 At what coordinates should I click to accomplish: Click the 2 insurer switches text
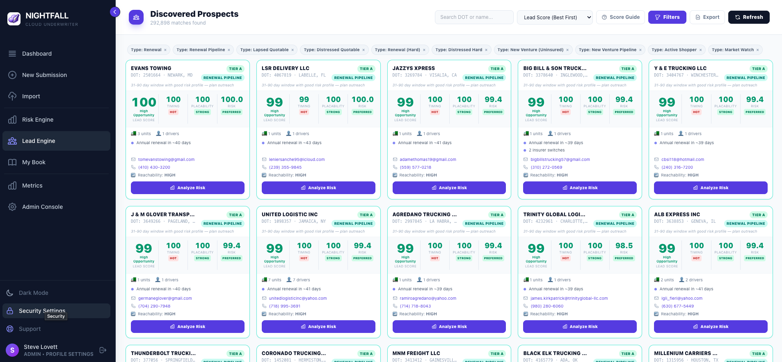coord(546,150)
